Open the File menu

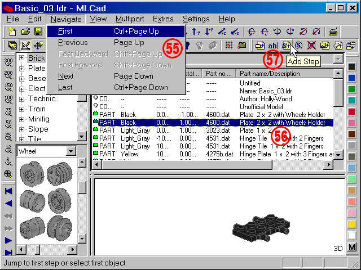pyautogui.click(x=13, y=19)
